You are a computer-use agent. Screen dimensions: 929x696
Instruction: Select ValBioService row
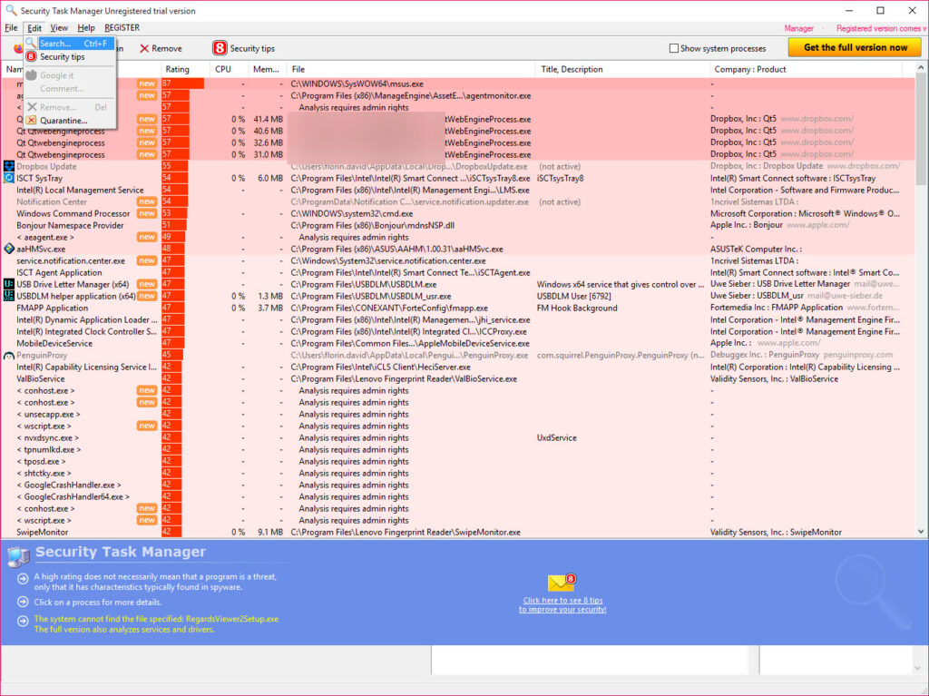tap(458, 378)
